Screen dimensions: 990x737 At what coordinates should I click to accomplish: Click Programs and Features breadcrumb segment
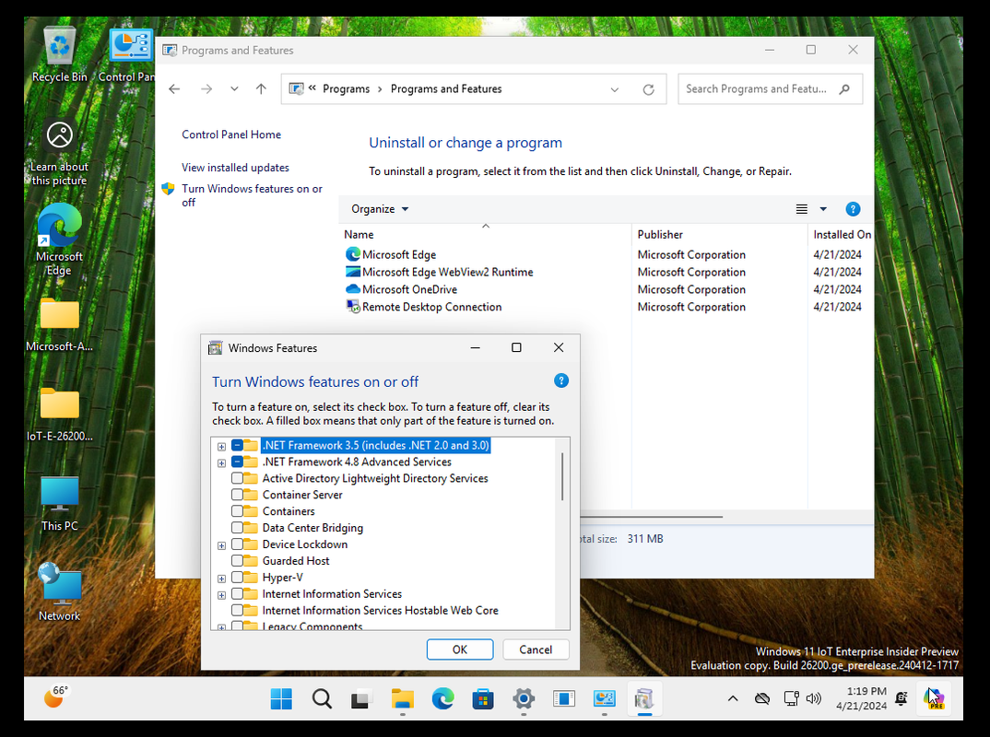click(x=446, y=89)
